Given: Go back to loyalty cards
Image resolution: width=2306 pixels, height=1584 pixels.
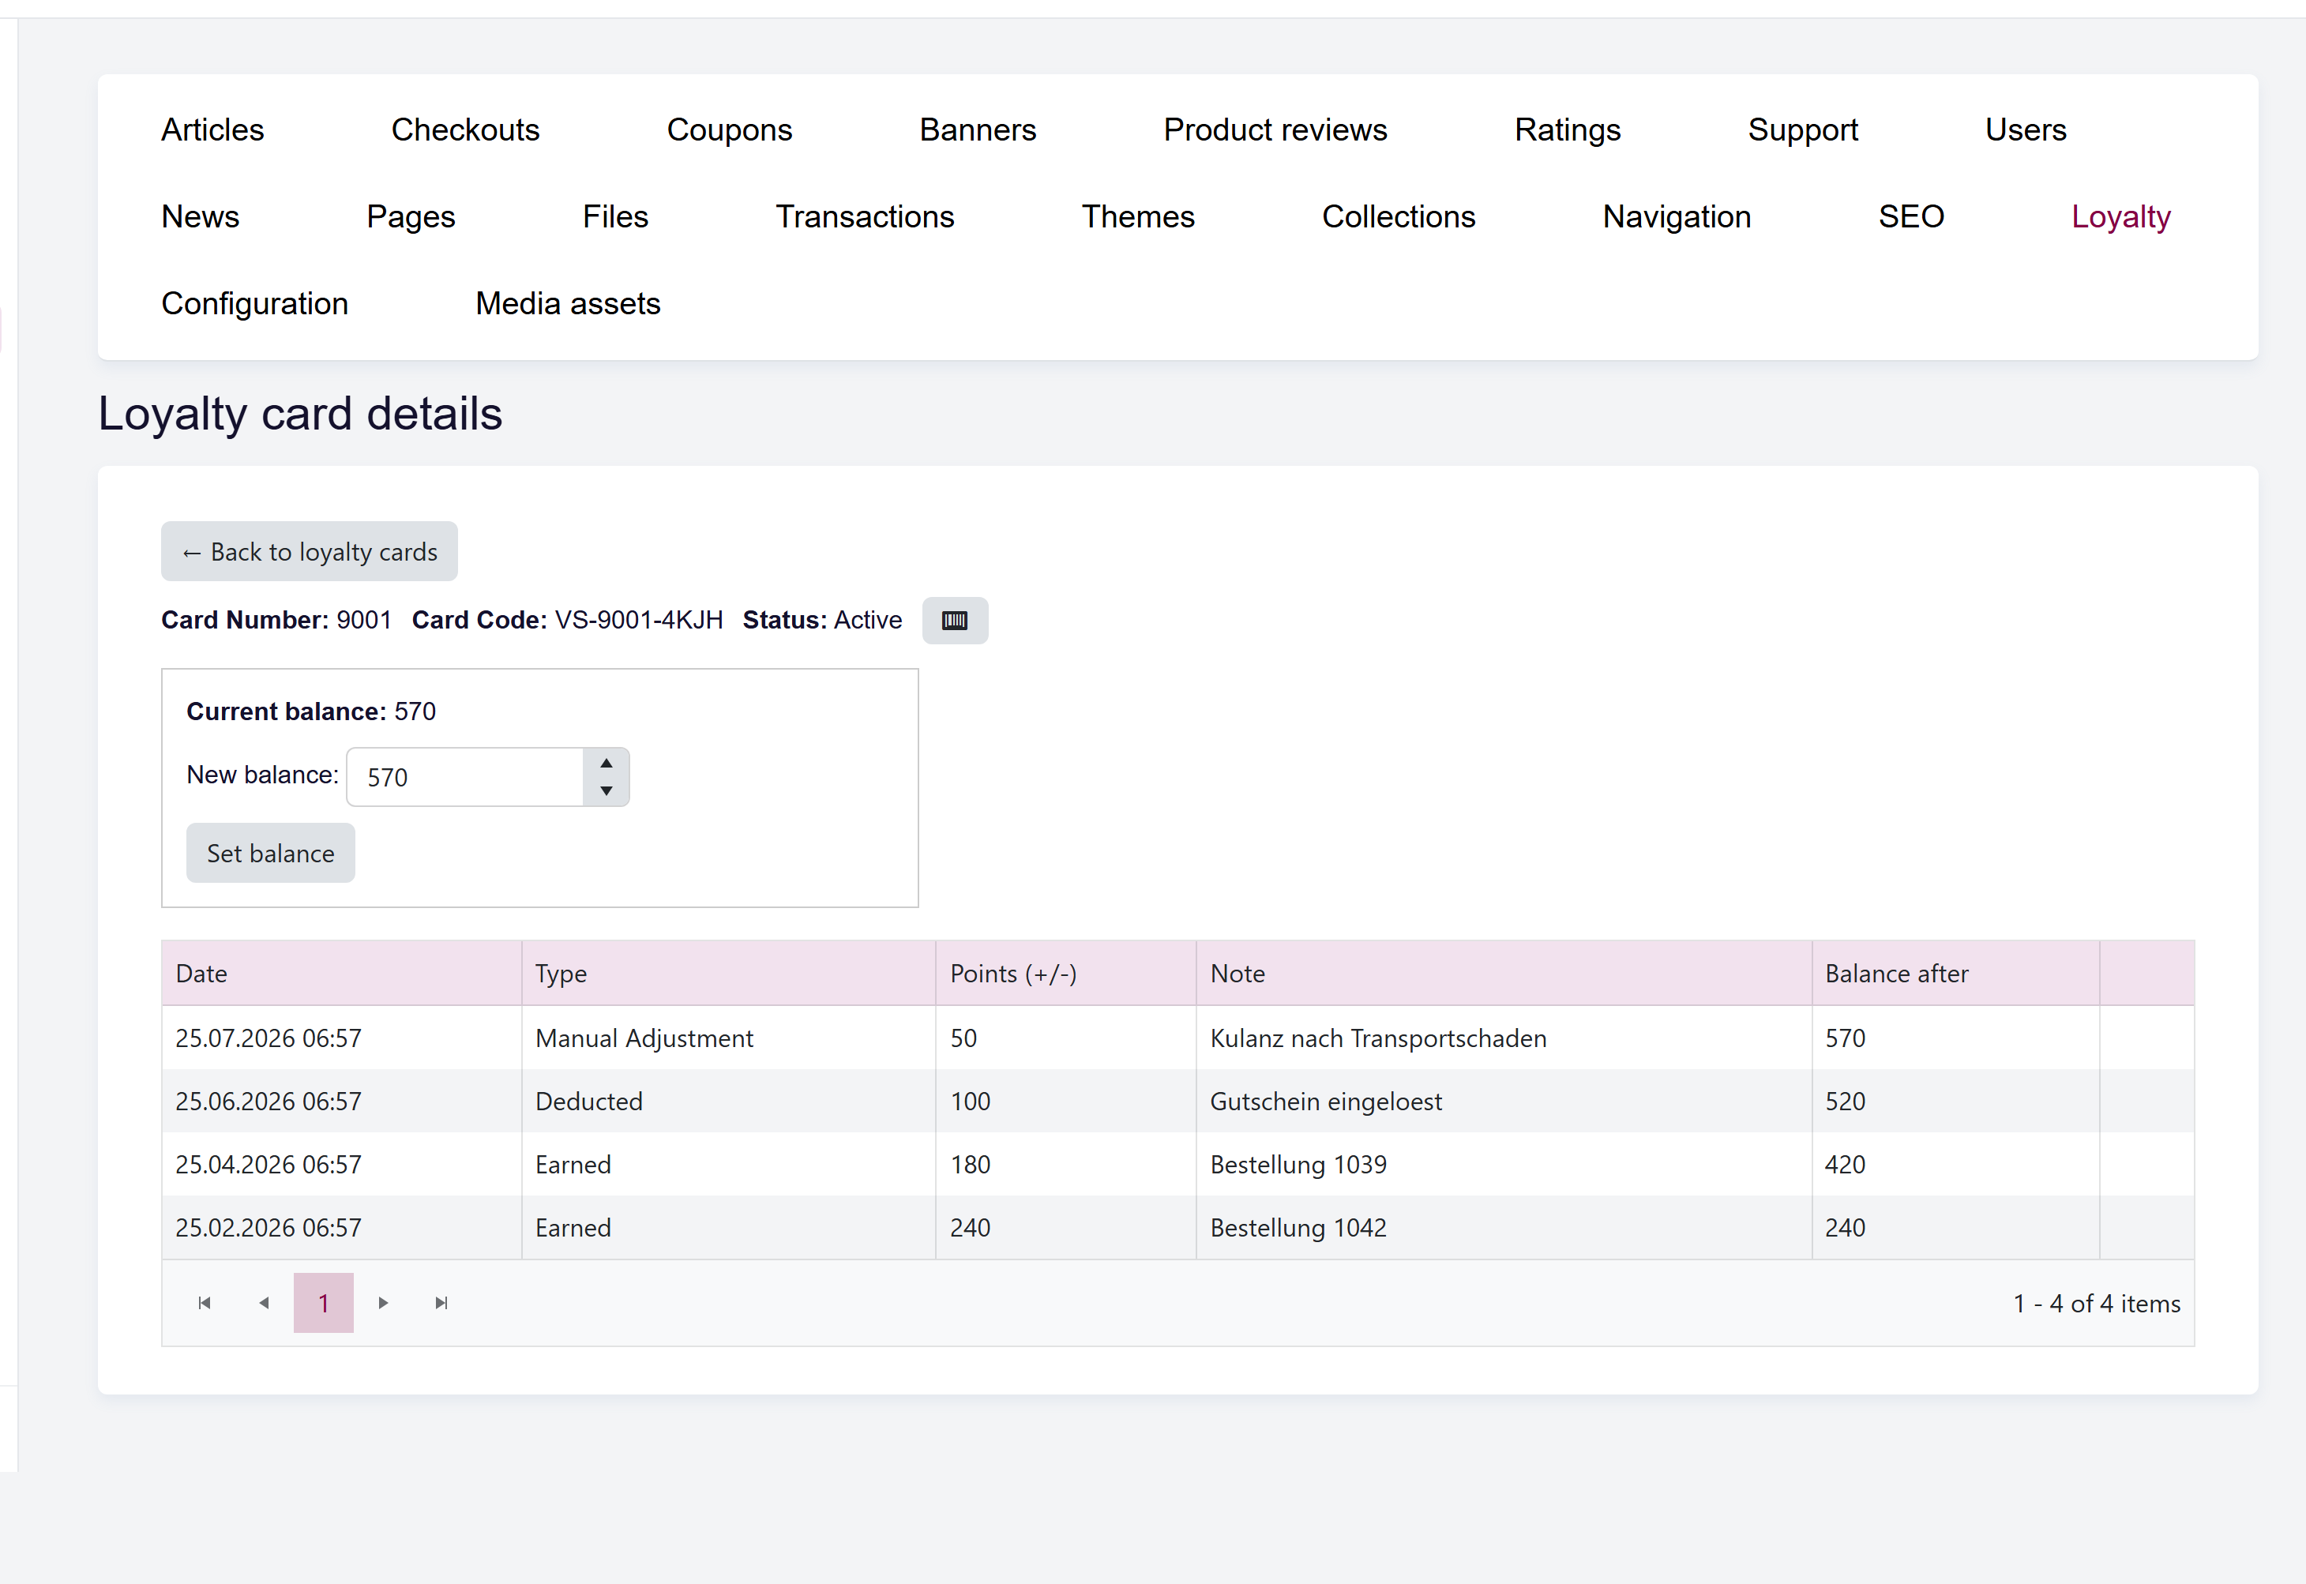Looking at the screenshot, I should click(309, 552).
